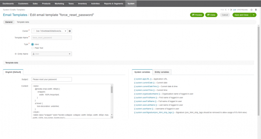Go to previous record with left chevron
The image size is (261, 139).
click(x=226, y=10)
